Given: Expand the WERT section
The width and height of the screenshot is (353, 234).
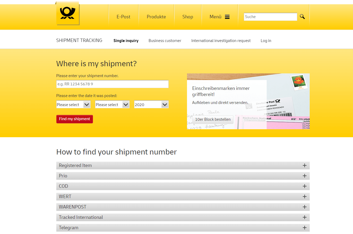Looking at the screenshot, I should (304, 196).
